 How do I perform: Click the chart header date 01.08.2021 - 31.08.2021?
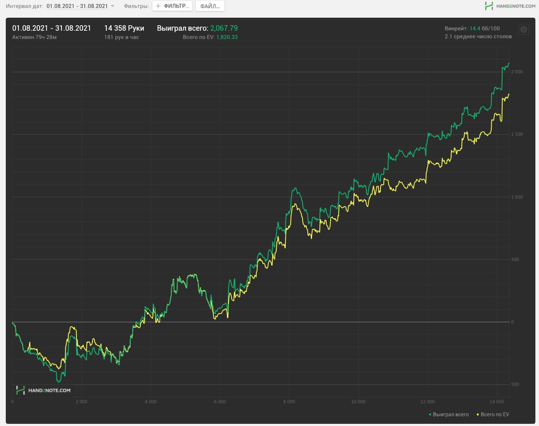52,28
